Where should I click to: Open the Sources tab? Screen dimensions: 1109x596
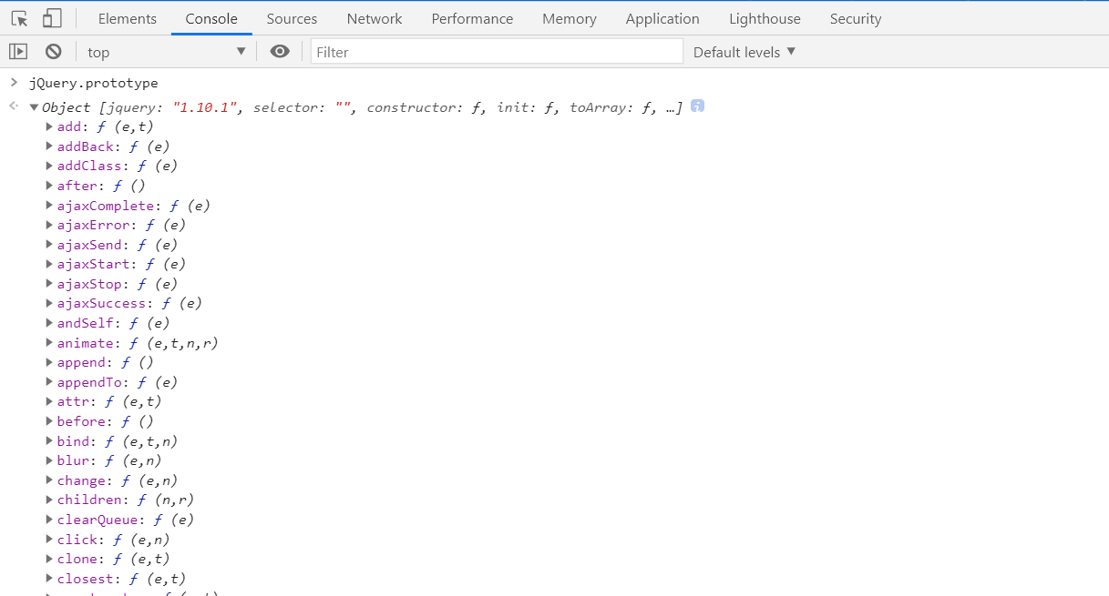(x=293, y=18)
